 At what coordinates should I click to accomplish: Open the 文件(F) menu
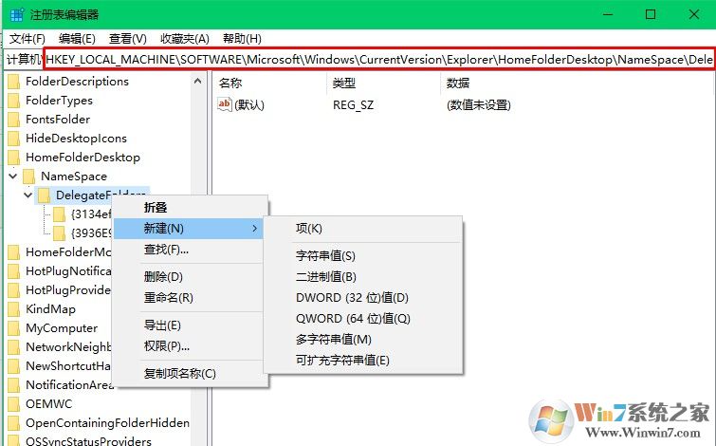[27, 39]
